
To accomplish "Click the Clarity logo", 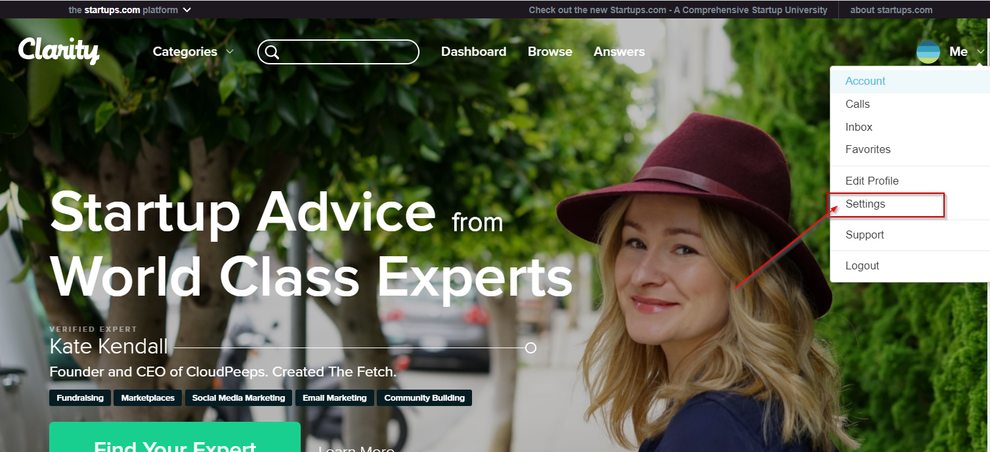I will point(58,50).
